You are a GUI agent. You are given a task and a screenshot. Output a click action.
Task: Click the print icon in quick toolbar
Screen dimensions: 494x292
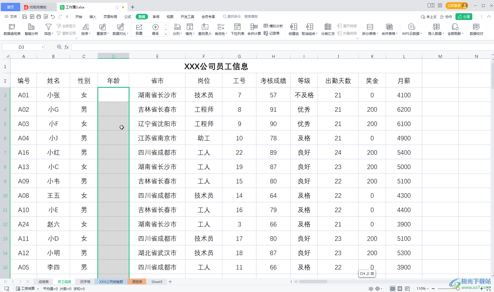tap(39, 17)
